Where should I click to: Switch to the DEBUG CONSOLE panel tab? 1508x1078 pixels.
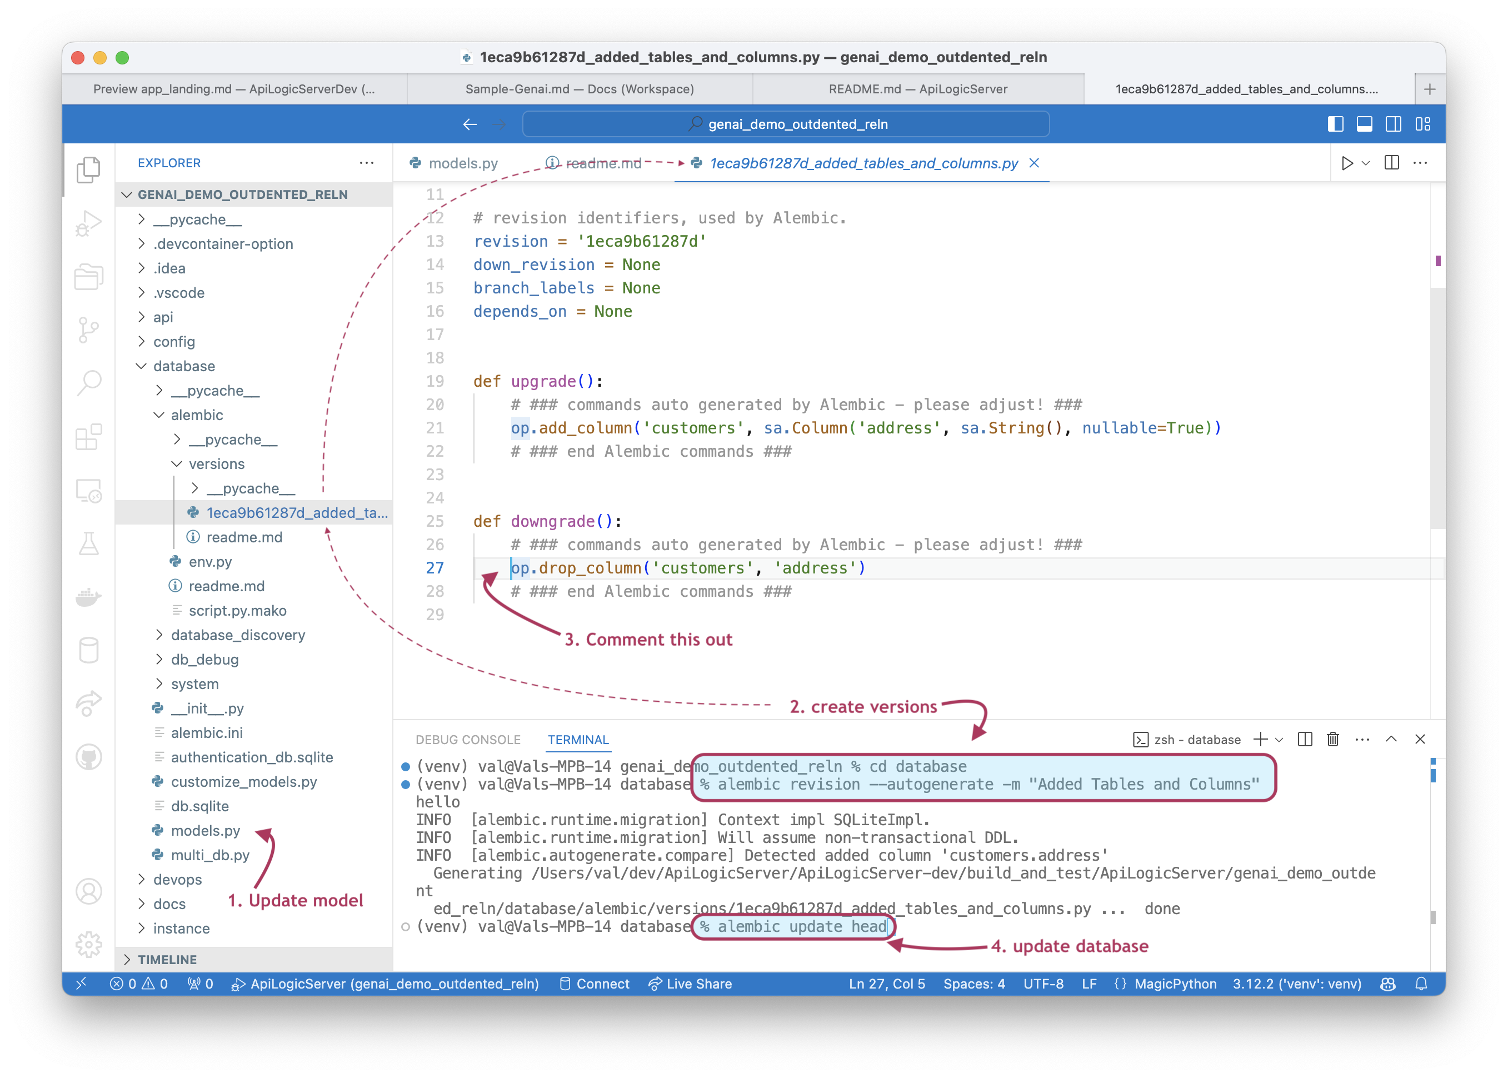(468, 740)
